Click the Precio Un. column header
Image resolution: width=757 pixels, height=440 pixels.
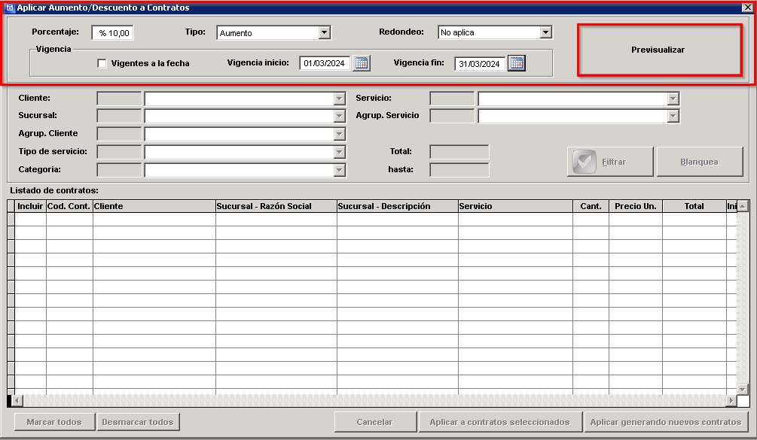point(636,206)
